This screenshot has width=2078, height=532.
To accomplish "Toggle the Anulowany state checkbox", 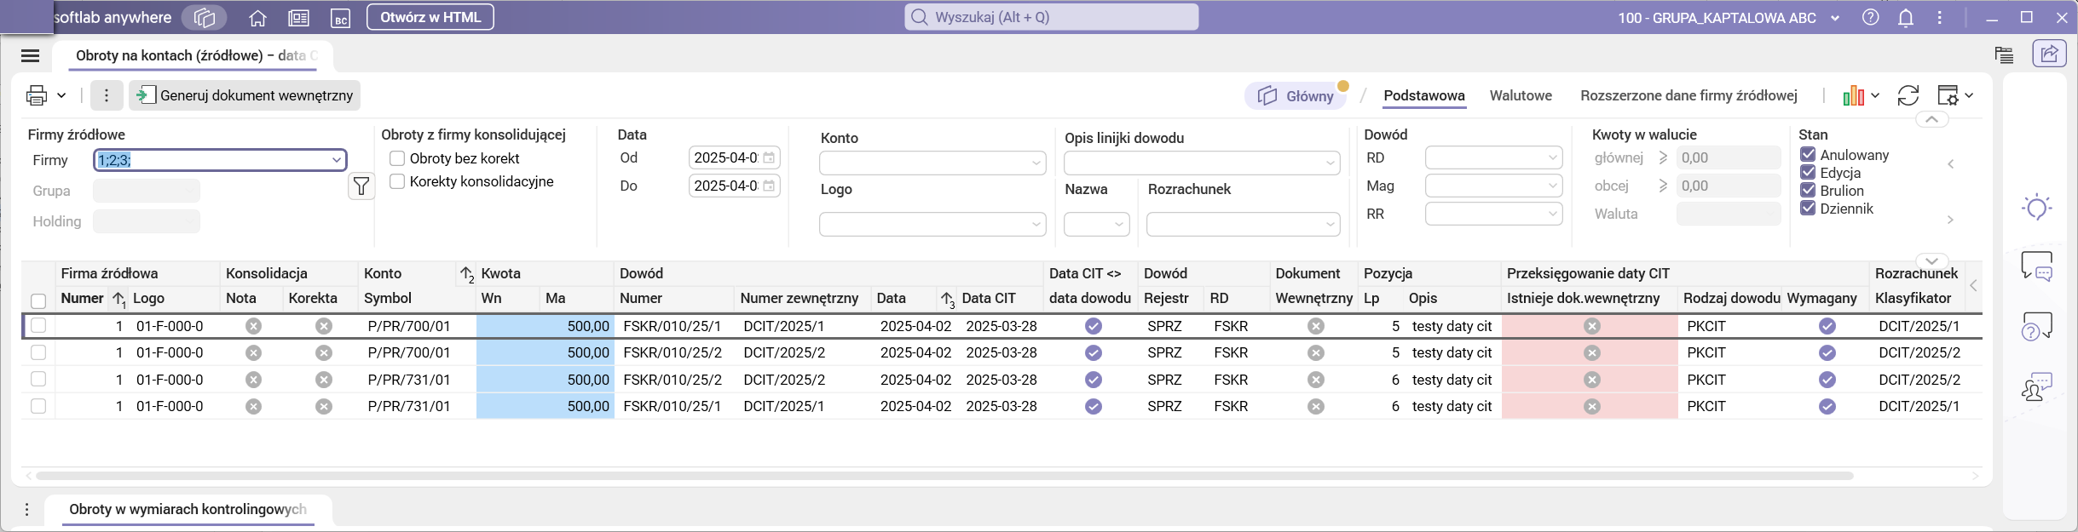I will tap(1807, 154).
